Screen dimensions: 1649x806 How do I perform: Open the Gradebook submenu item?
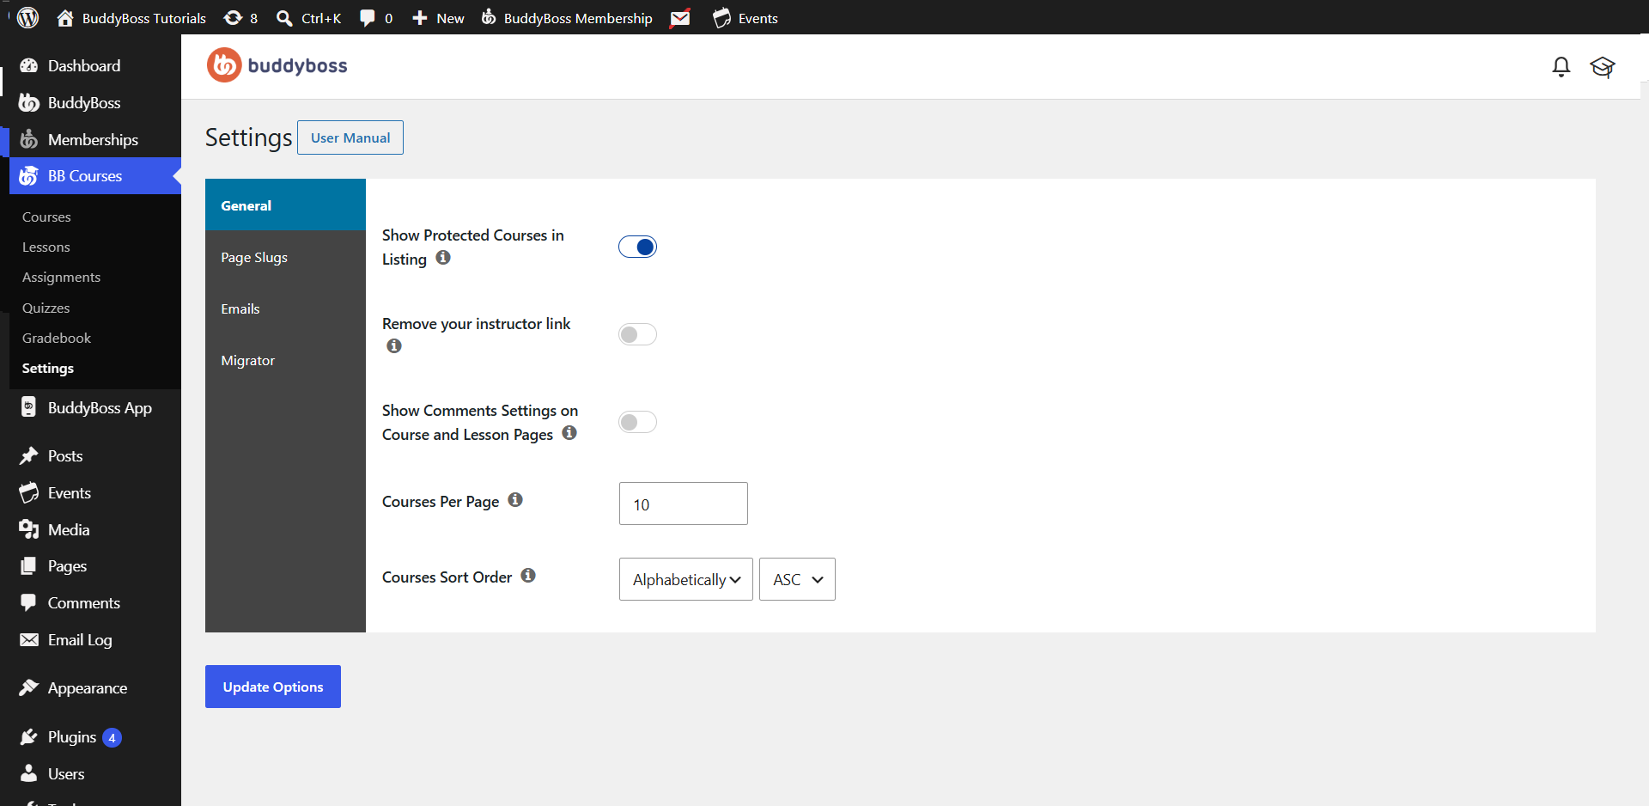[57, 338]
